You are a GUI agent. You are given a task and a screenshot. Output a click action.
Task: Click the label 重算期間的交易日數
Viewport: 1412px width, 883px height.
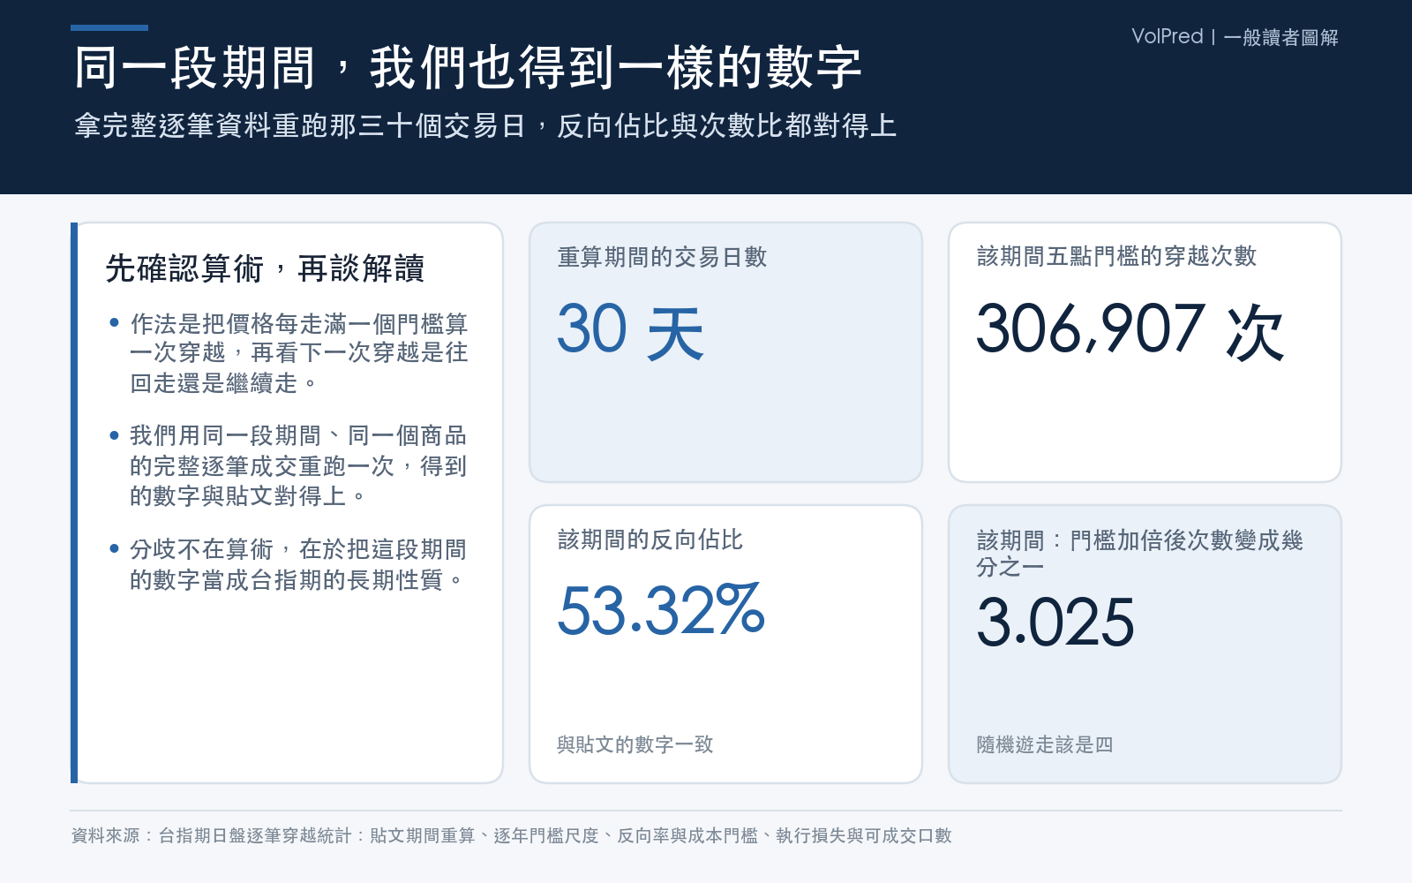[x=662, y=257]
